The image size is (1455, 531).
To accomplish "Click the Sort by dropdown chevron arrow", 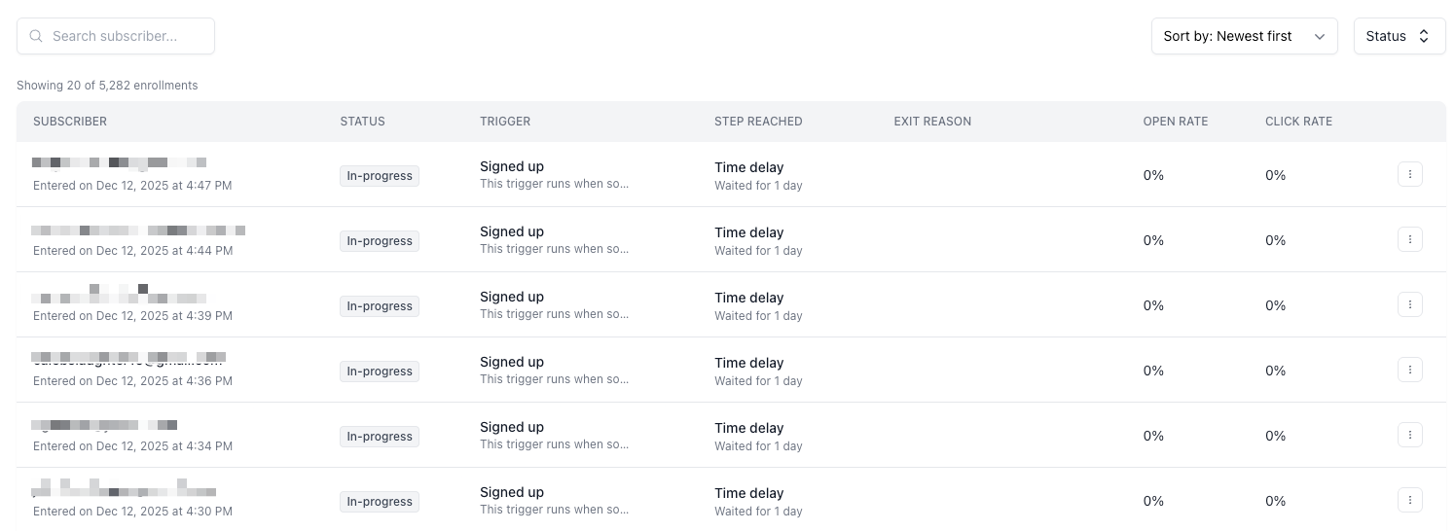I will (x=1320, y=36).
